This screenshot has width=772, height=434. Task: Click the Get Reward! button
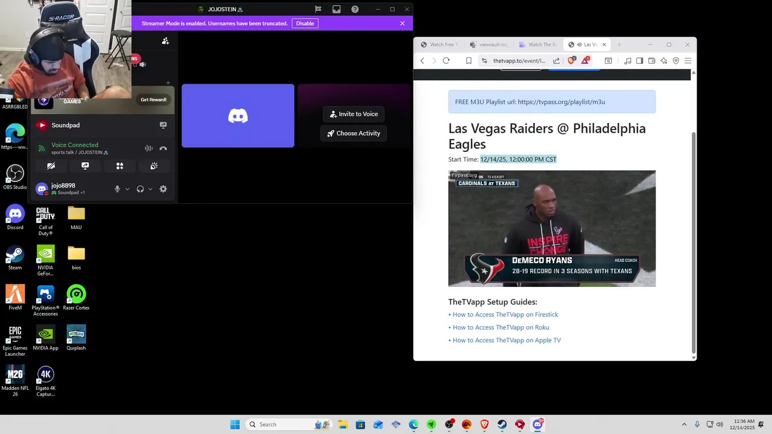pyautogui.click(x=153, y=99)
